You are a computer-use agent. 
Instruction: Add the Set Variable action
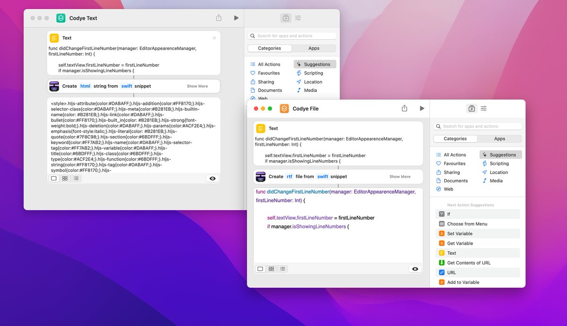coord(478,233)
